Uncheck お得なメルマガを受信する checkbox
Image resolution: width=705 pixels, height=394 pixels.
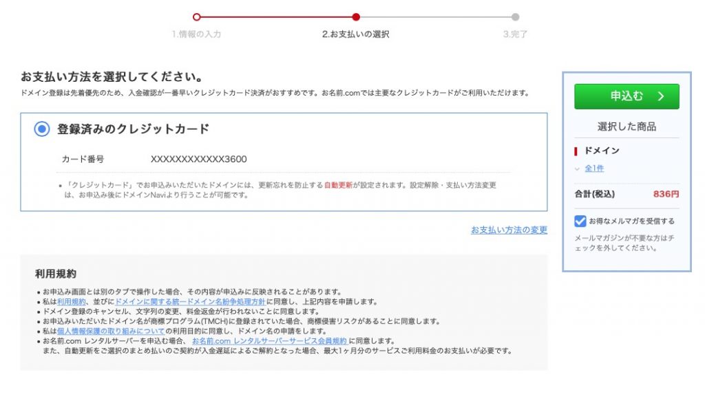(x=580, y=221)
